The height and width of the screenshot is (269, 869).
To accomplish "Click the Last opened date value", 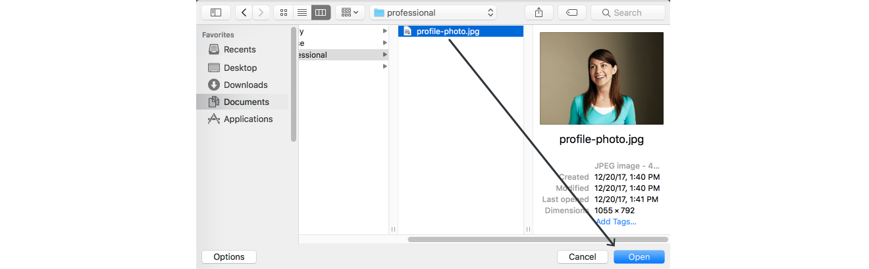I will (x=627, y=199).
